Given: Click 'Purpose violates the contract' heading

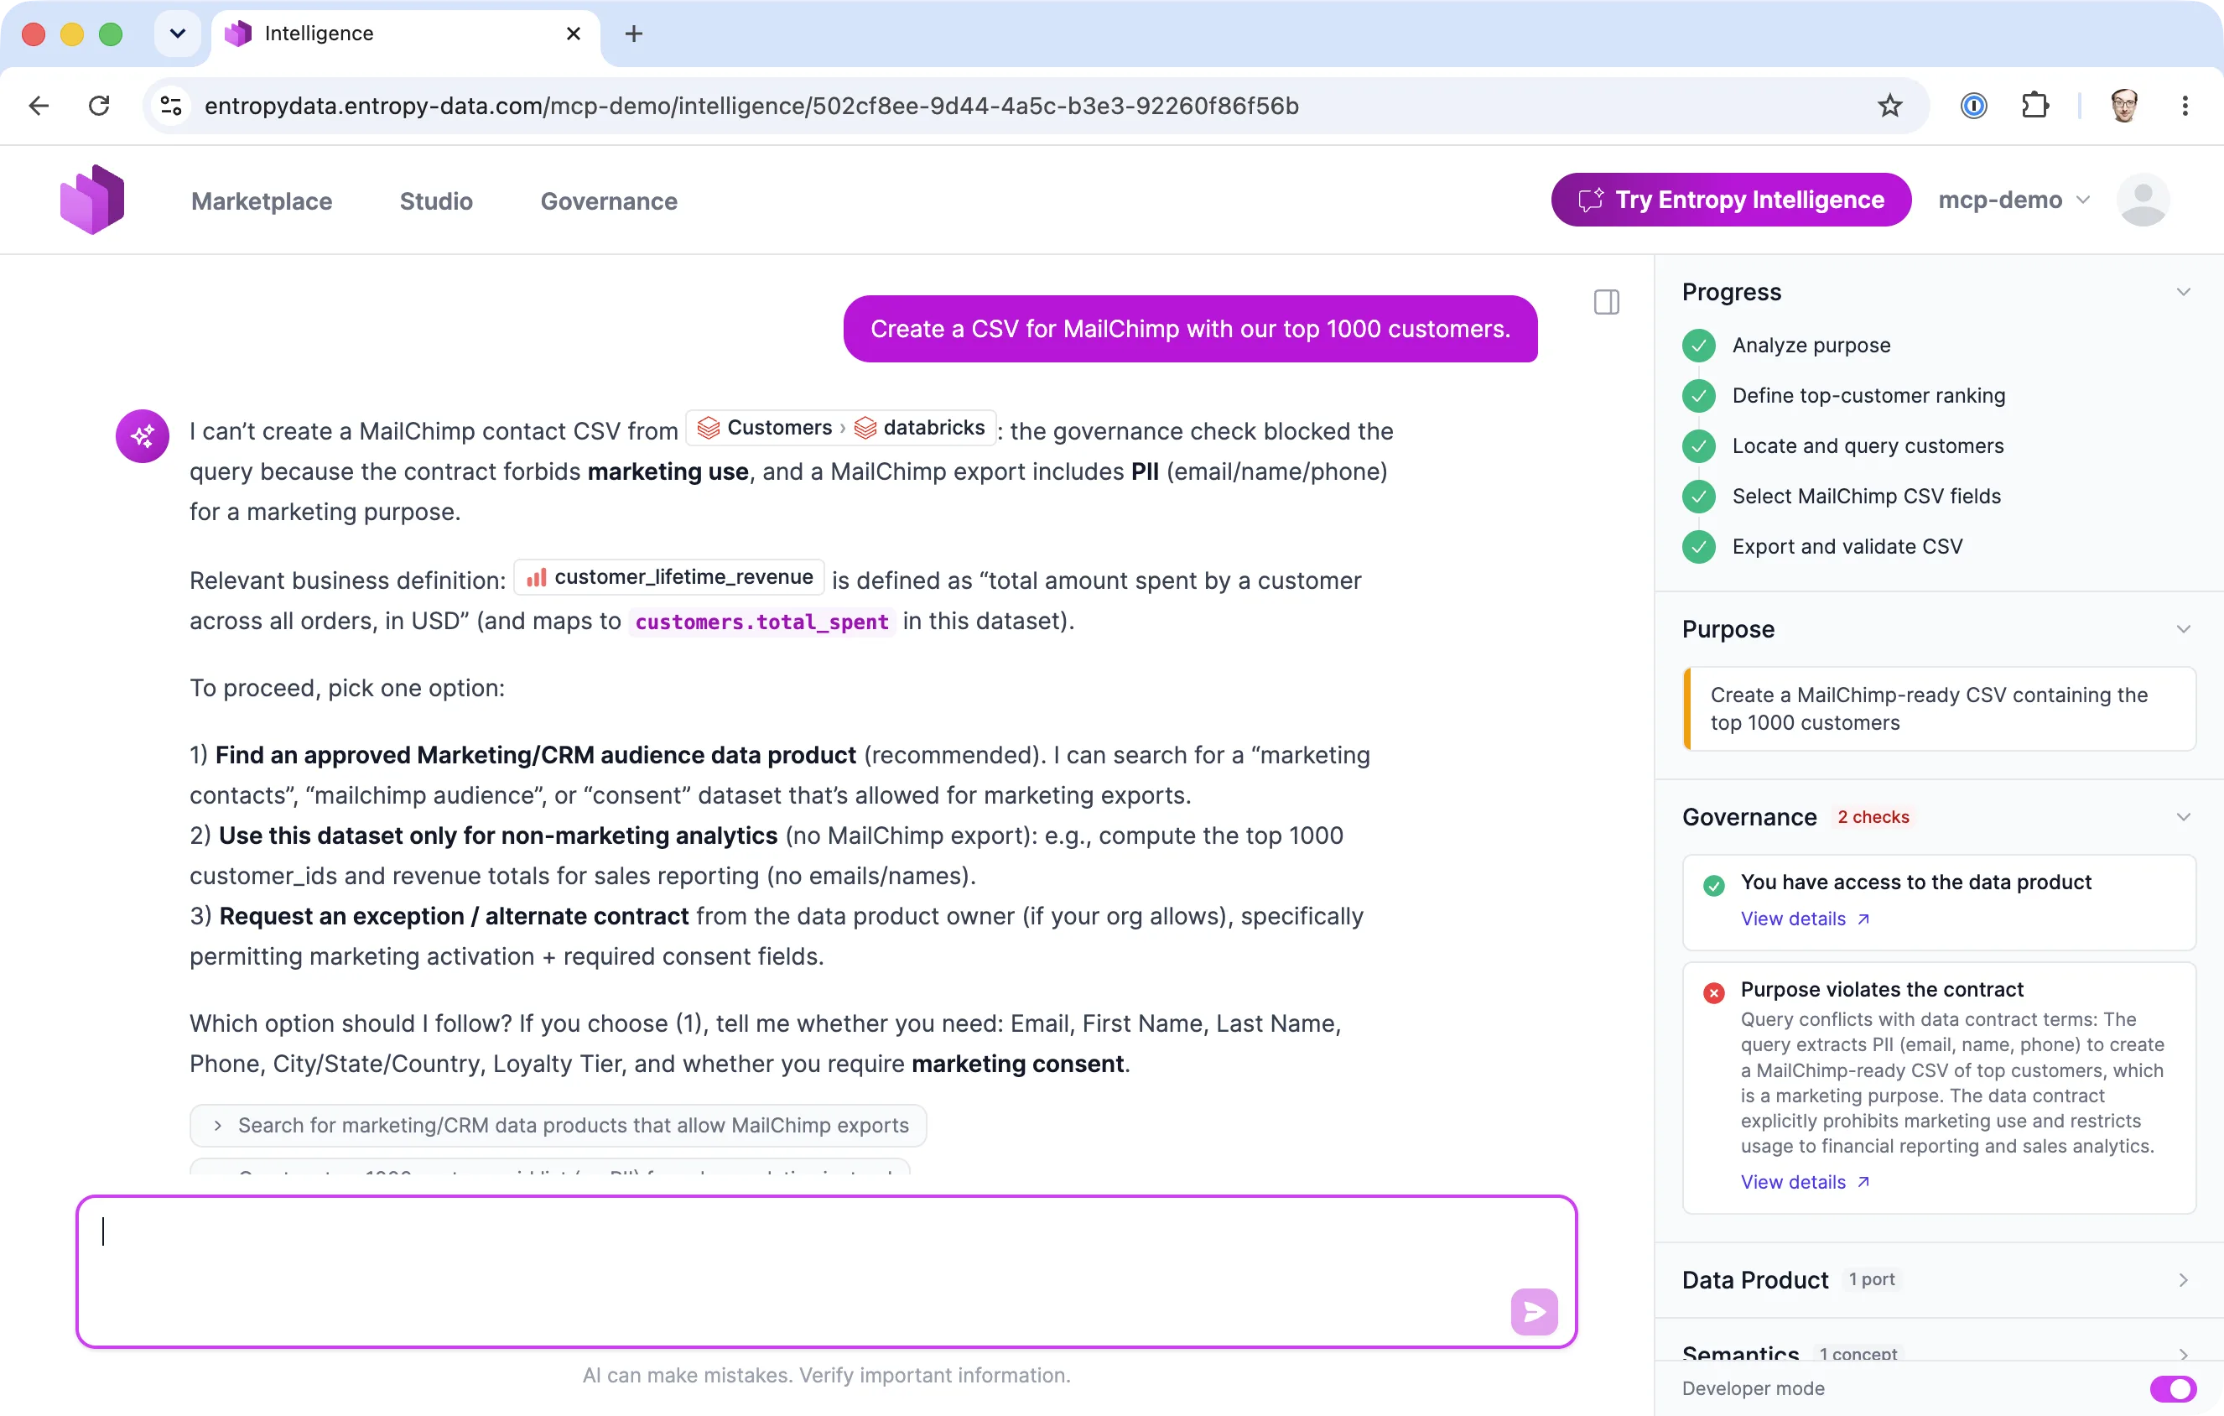Looking at the screenshot, I should [x=1881, y=989].
